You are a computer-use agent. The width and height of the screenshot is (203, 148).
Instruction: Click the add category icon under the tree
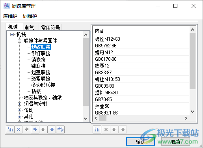click(x=10, y=129)
